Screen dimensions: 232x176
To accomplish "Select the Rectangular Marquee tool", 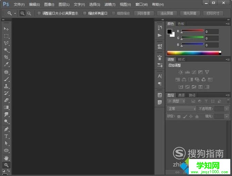I will 6,36.
